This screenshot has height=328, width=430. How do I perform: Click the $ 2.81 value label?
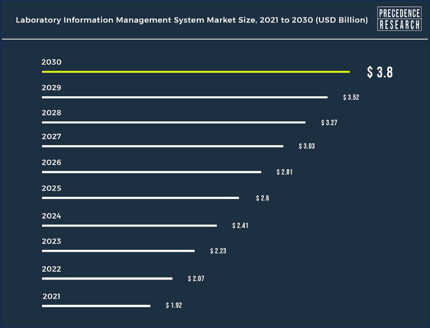(284, 172)
